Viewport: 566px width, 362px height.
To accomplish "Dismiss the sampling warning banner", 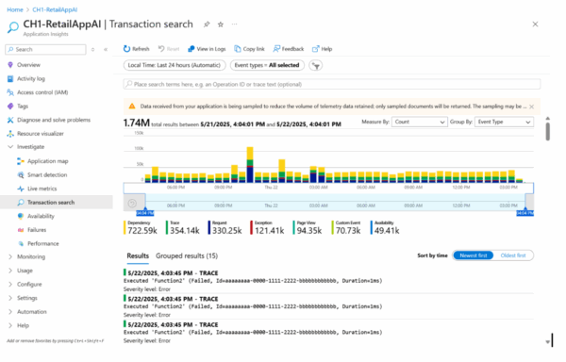I will pyautogui.click(x=532, y=107).
